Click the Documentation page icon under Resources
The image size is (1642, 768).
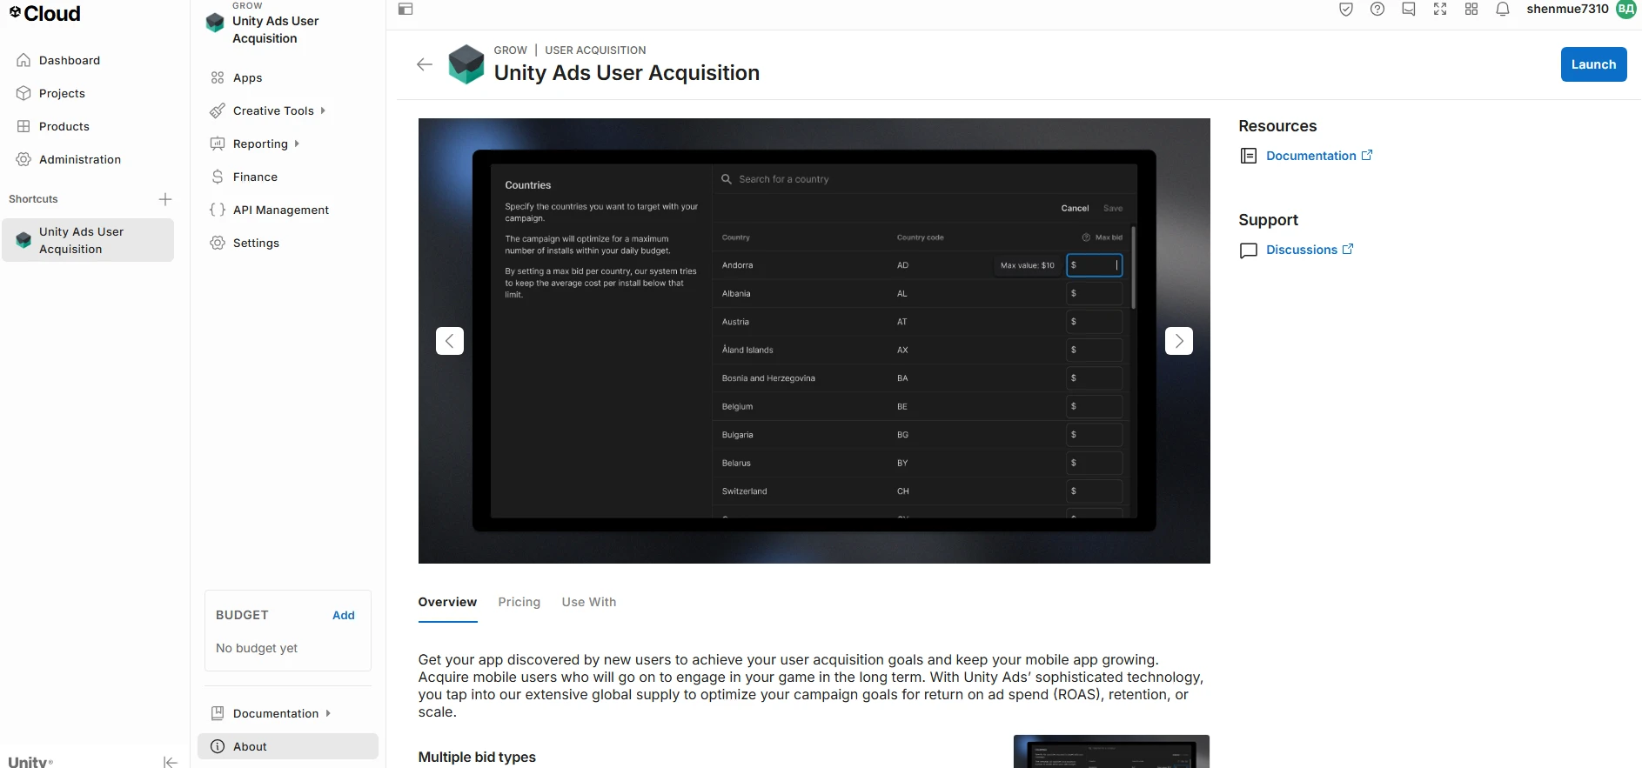1249,156
